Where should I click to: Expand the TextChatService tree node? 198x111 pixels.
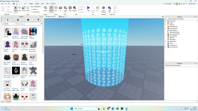pyautogui.click(x=166, y=47)
